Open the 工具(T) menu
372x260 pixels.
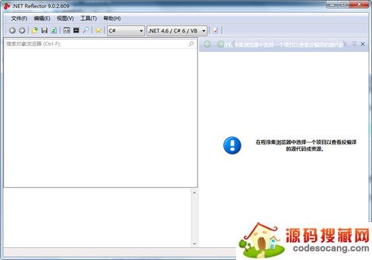(89, 18)
